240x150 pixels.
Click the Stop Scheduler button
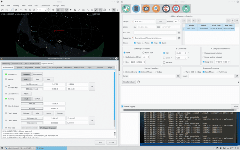[129, 82]
